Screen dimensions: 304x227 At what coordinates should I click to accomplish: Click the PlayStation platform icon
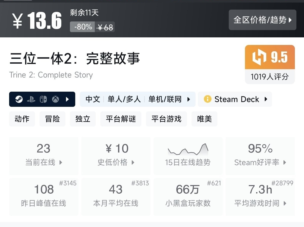[31, 99]
